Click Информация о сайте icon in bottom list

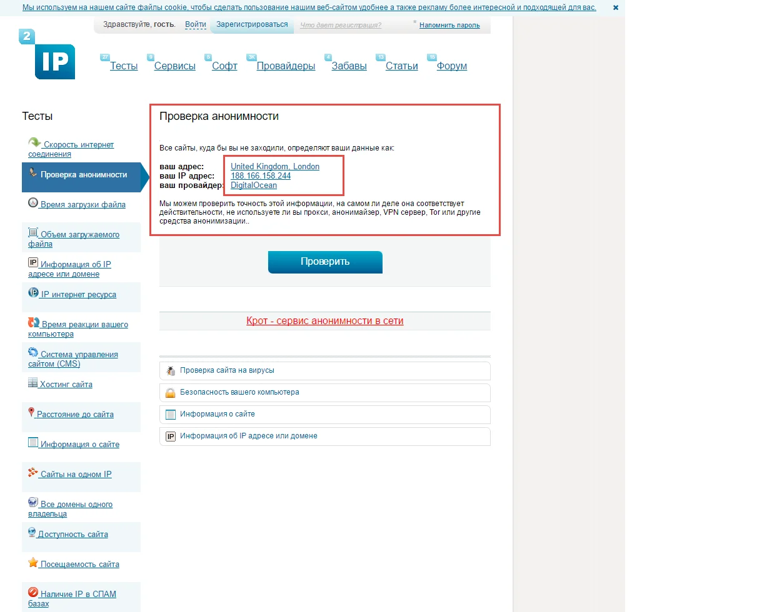[x=171, y=415]
